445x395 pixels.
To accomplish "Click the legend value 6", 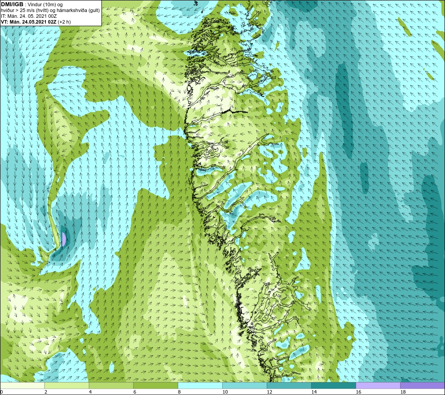I will 135,392.
